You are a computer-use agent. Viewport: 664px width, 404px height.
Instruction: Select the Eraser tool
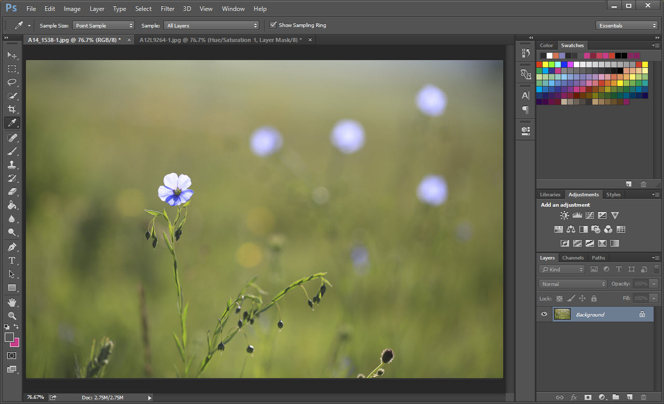(x=12, y=192)
